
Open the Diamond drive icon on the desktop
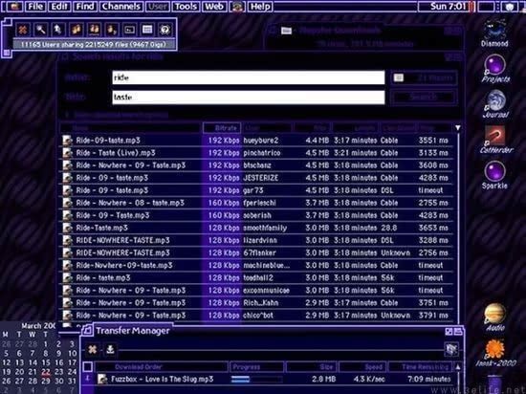(x=494, y=33)
